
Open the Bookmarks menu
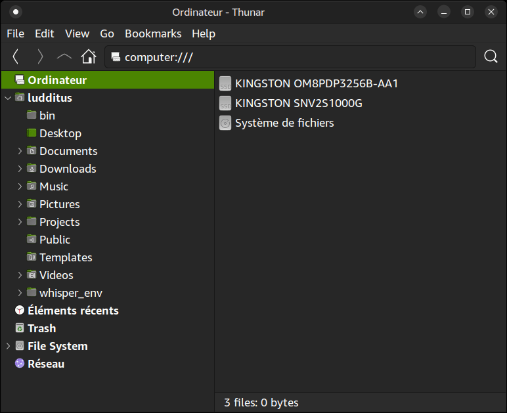tap(153, 33)
